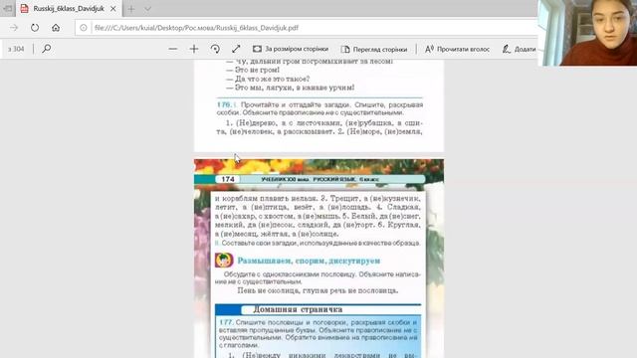Click the webcam video thumbnail
Viewport: 637px width, 358px height.
[x=587, y=33]
